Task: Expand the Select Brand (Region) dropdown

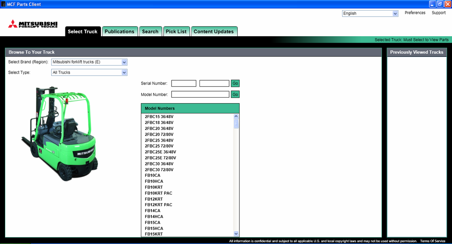Action: coord(89,62)
